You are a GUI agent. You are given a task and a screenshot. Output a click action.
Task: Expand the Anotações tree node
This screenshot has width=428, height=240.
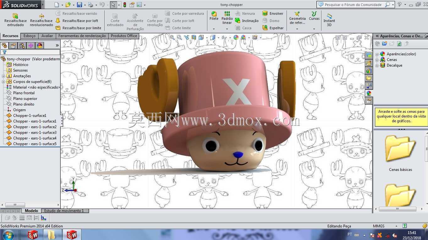(x=3, y=76)
